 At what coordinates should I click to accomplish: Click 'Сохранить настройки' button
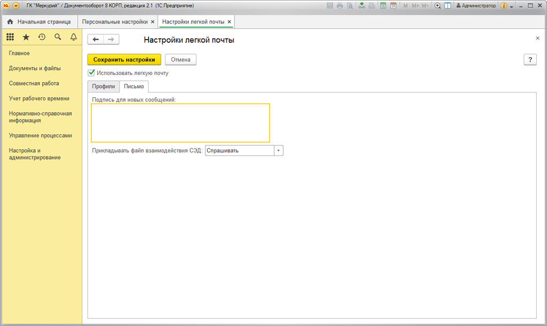coord(124,60)
